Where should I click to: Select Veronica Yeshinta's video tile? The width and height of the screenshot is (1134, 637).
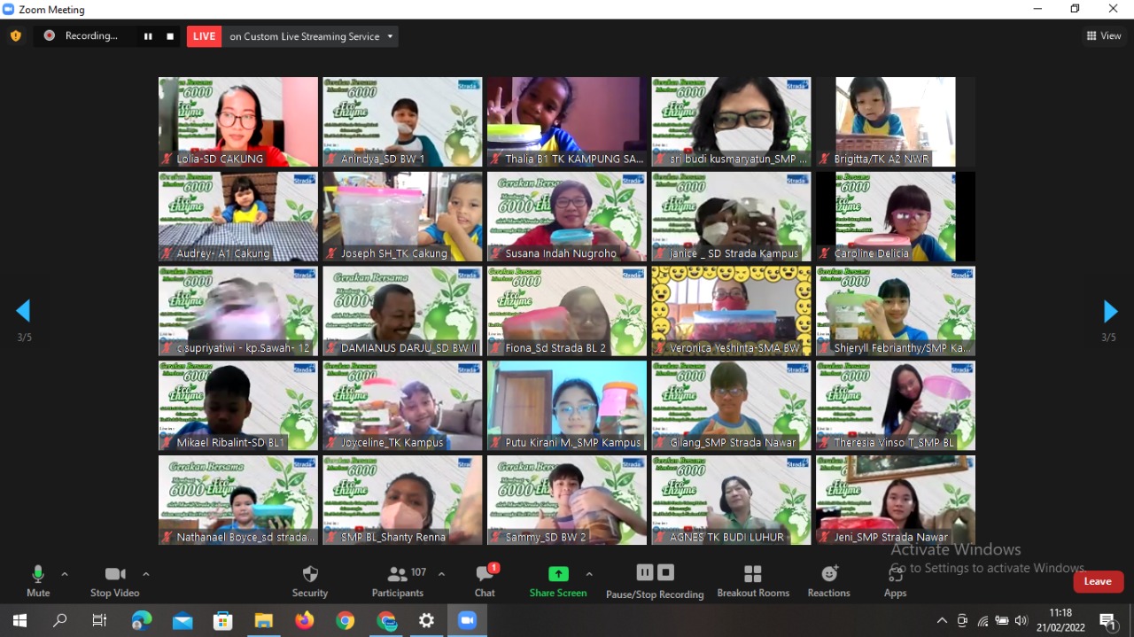point(731,311)
